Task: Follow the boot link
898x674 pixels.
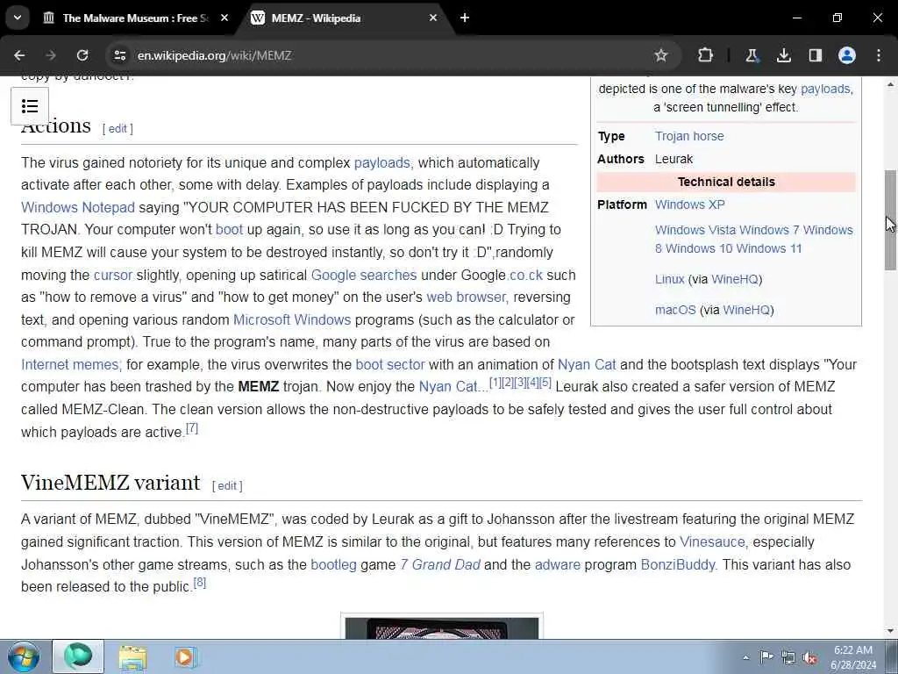Action: (x=229, y=229)
